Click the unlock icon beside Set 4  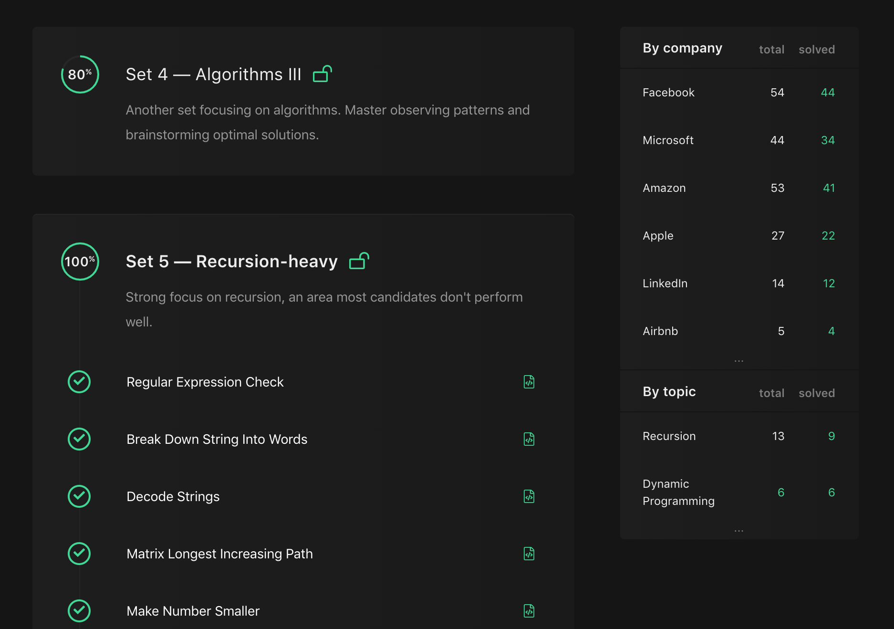(322, 74)
